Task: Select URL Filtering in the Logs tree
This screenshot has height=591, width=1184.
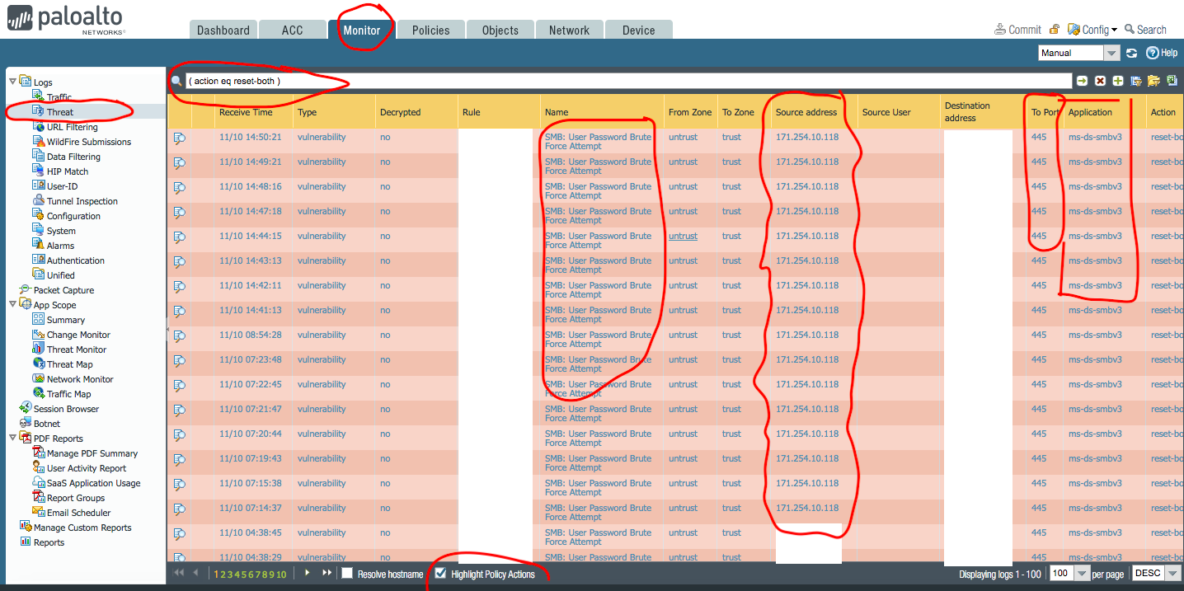Action: [72, 127]
